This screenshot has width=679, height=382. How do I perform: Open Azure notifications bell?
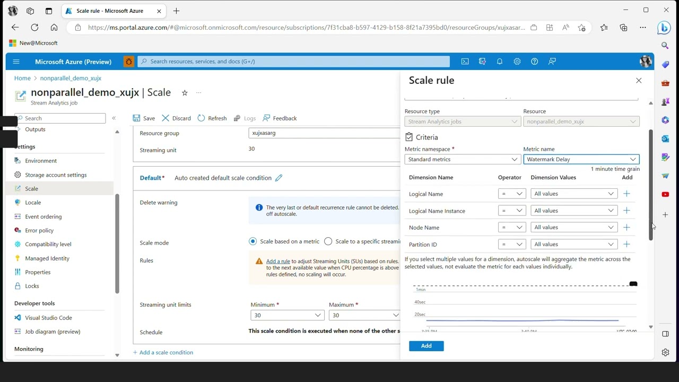(500, 62)
